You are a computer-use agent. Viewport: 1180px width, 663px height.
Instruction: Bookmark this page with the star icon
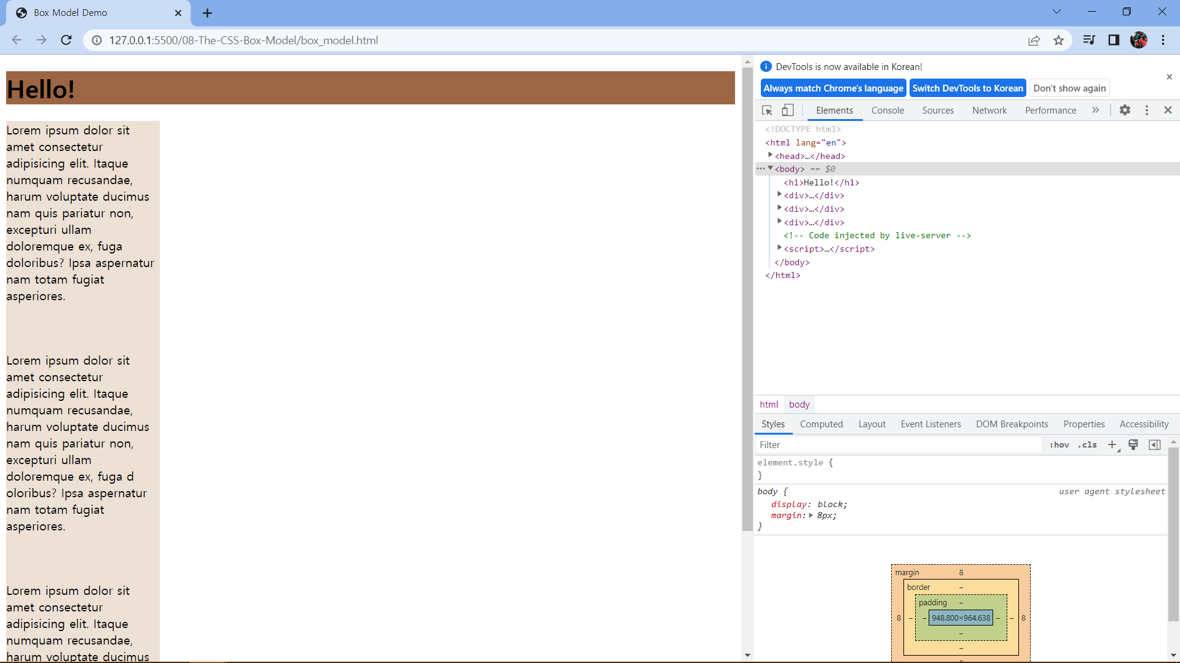1058,41
